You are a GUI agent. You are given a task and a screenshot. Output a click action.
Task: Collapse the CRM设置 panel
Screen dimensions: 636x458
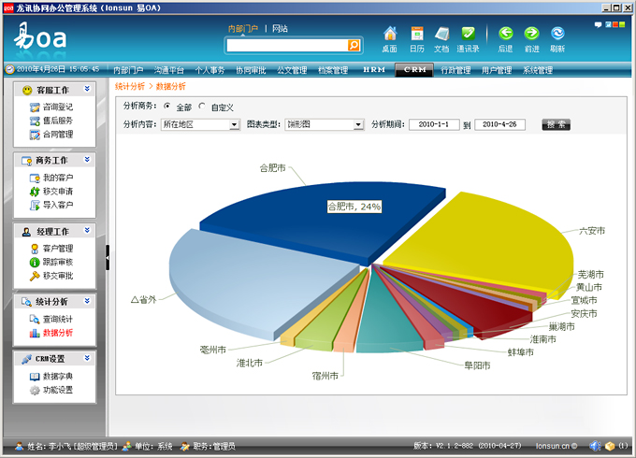(x=87, y=358)
